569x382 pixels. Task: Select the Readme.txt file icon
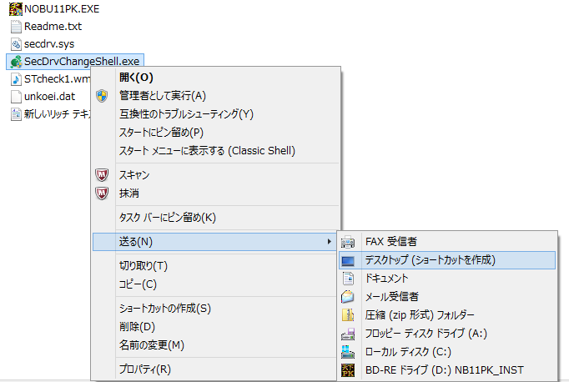point(15,27)
